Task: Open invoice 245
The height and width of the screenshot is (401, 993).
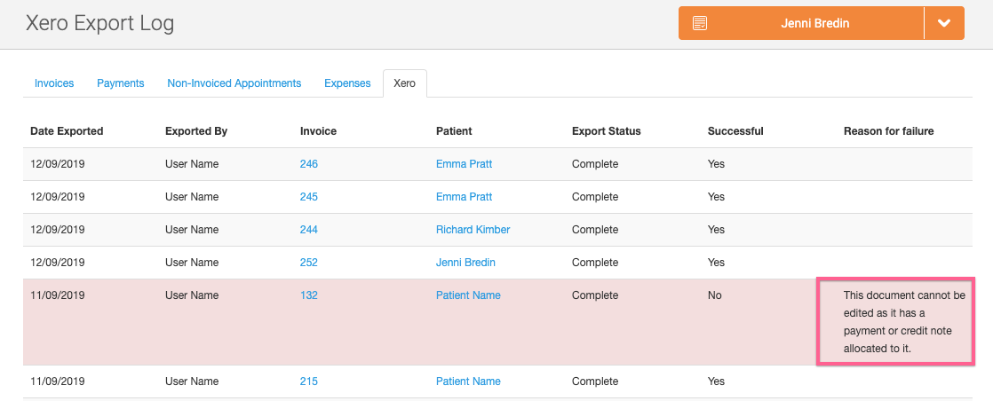Action: pyautogui.click(x=309, y=197)
